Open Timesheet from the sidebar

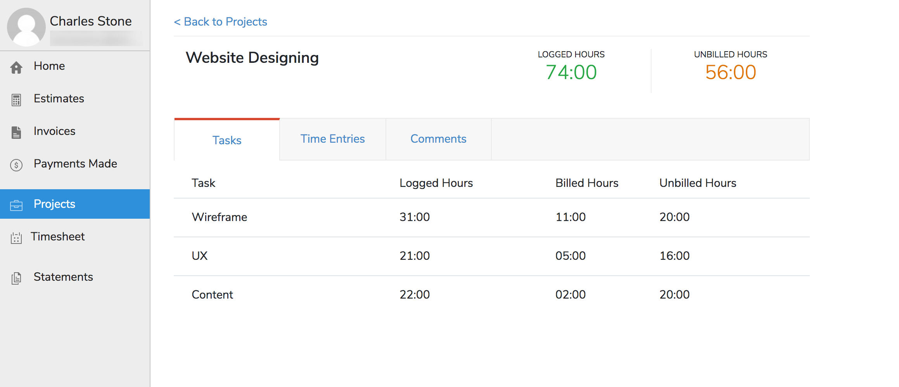(x=58, y=237)
